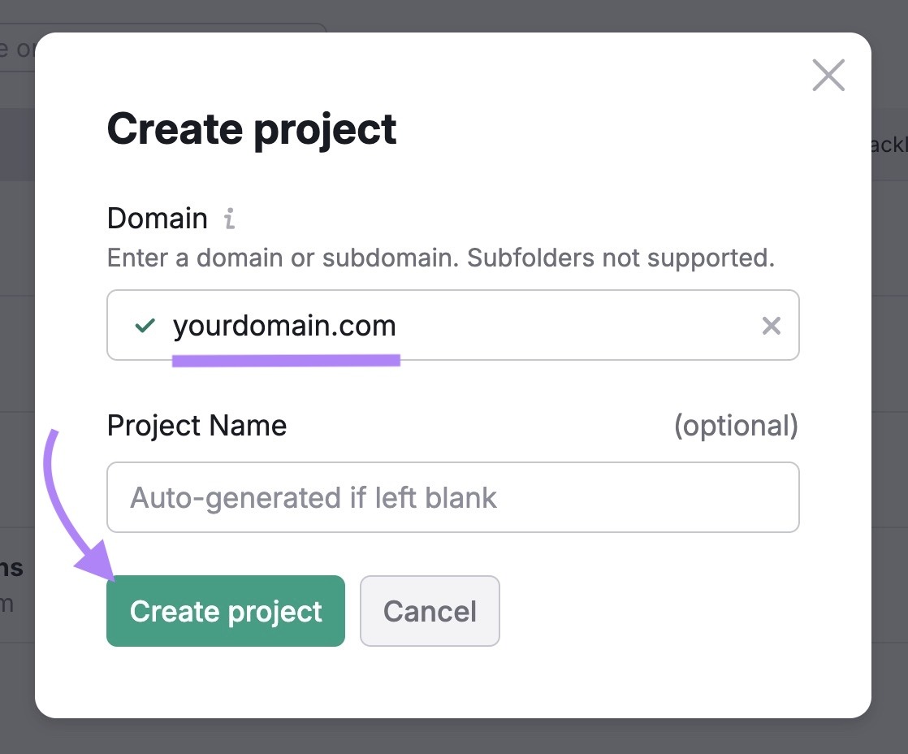Cancel project creation
The width and height of the screenshot is (908, 754).
430,611
